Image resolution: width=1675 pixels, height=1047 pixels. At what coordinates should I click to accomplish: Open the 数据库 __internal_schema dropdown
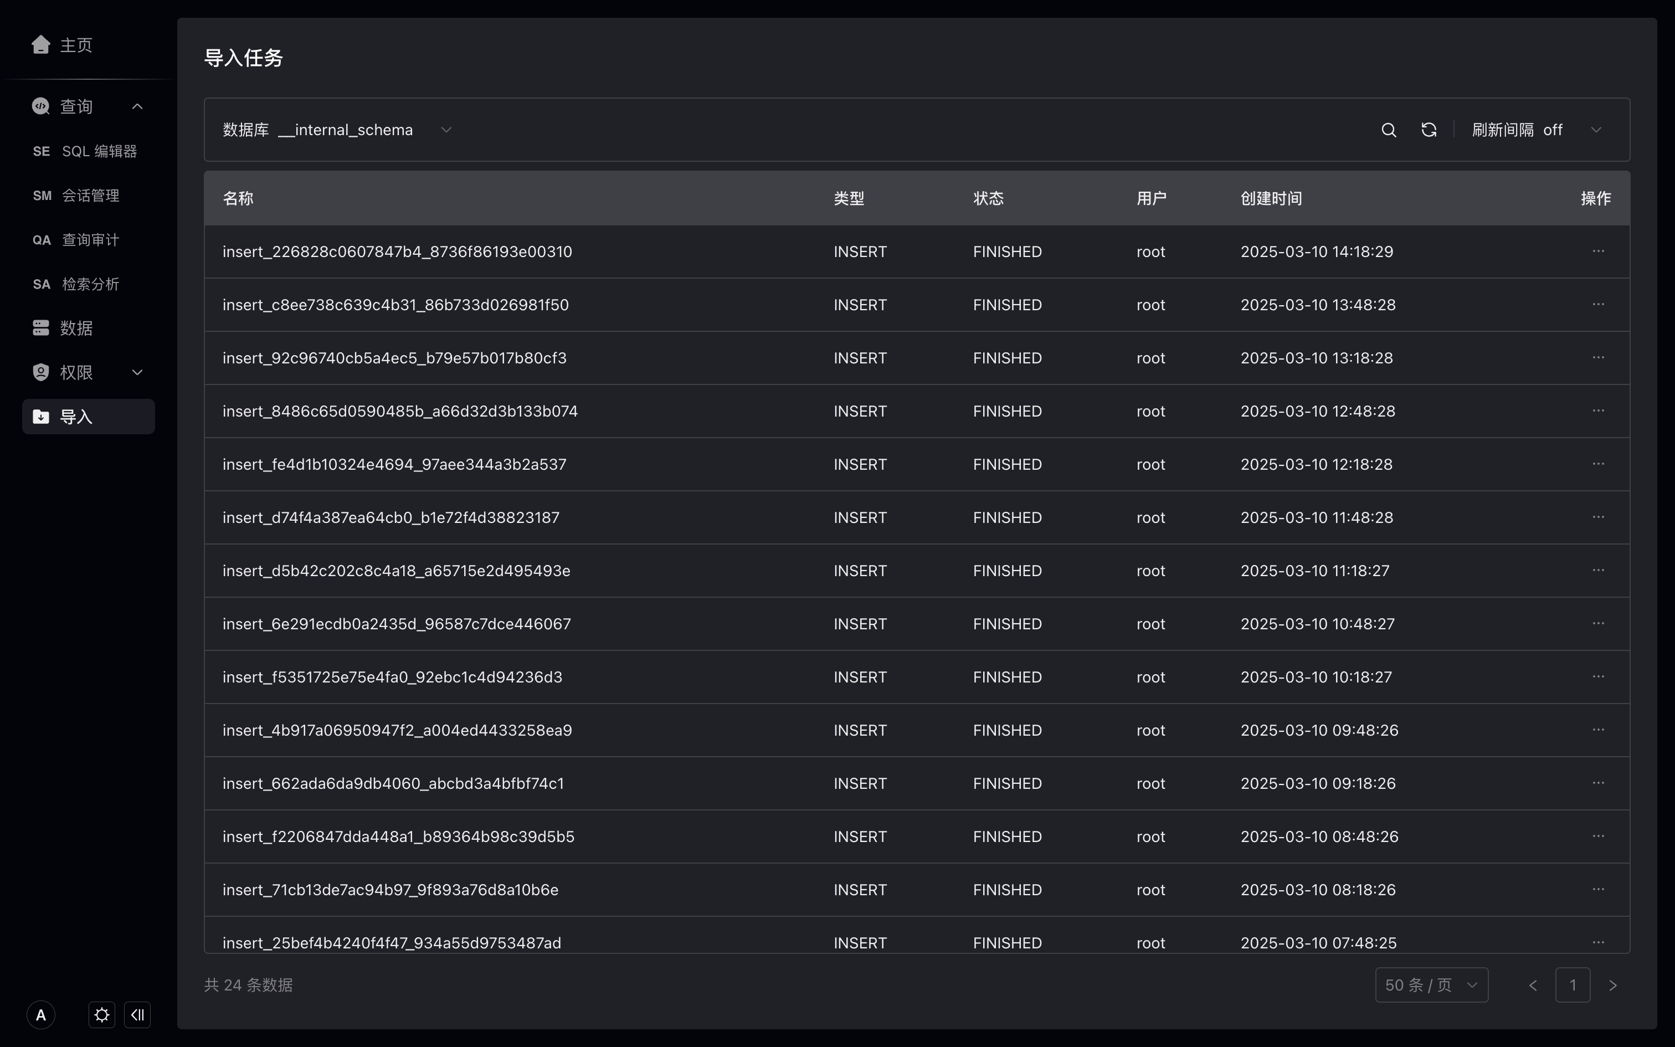click(338, 130)
